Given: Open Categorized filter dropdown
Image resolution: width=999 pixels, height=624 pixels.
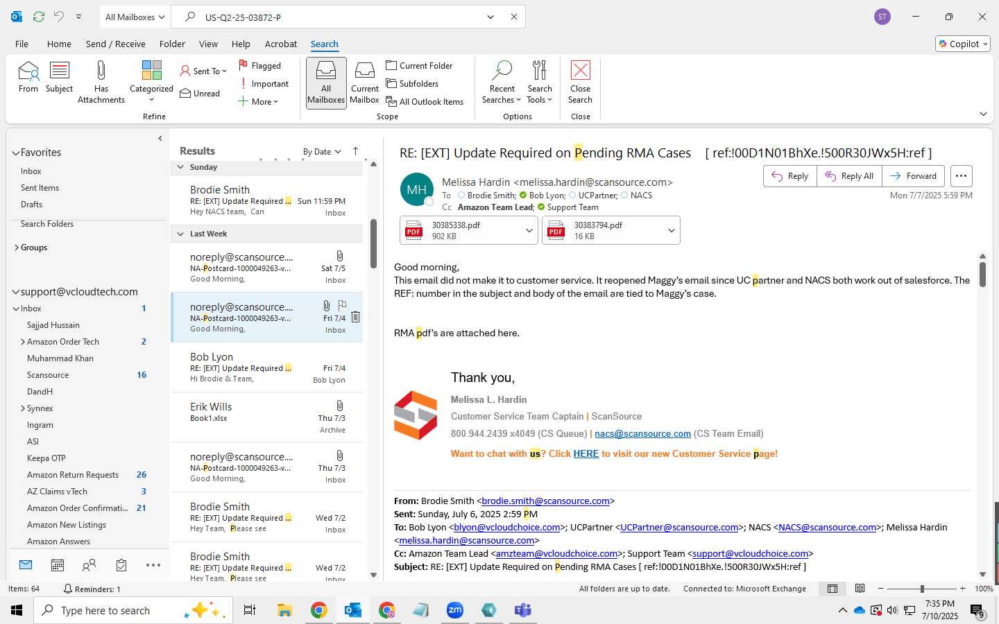Looking at the screenshot, I should (x=151, y=82).
